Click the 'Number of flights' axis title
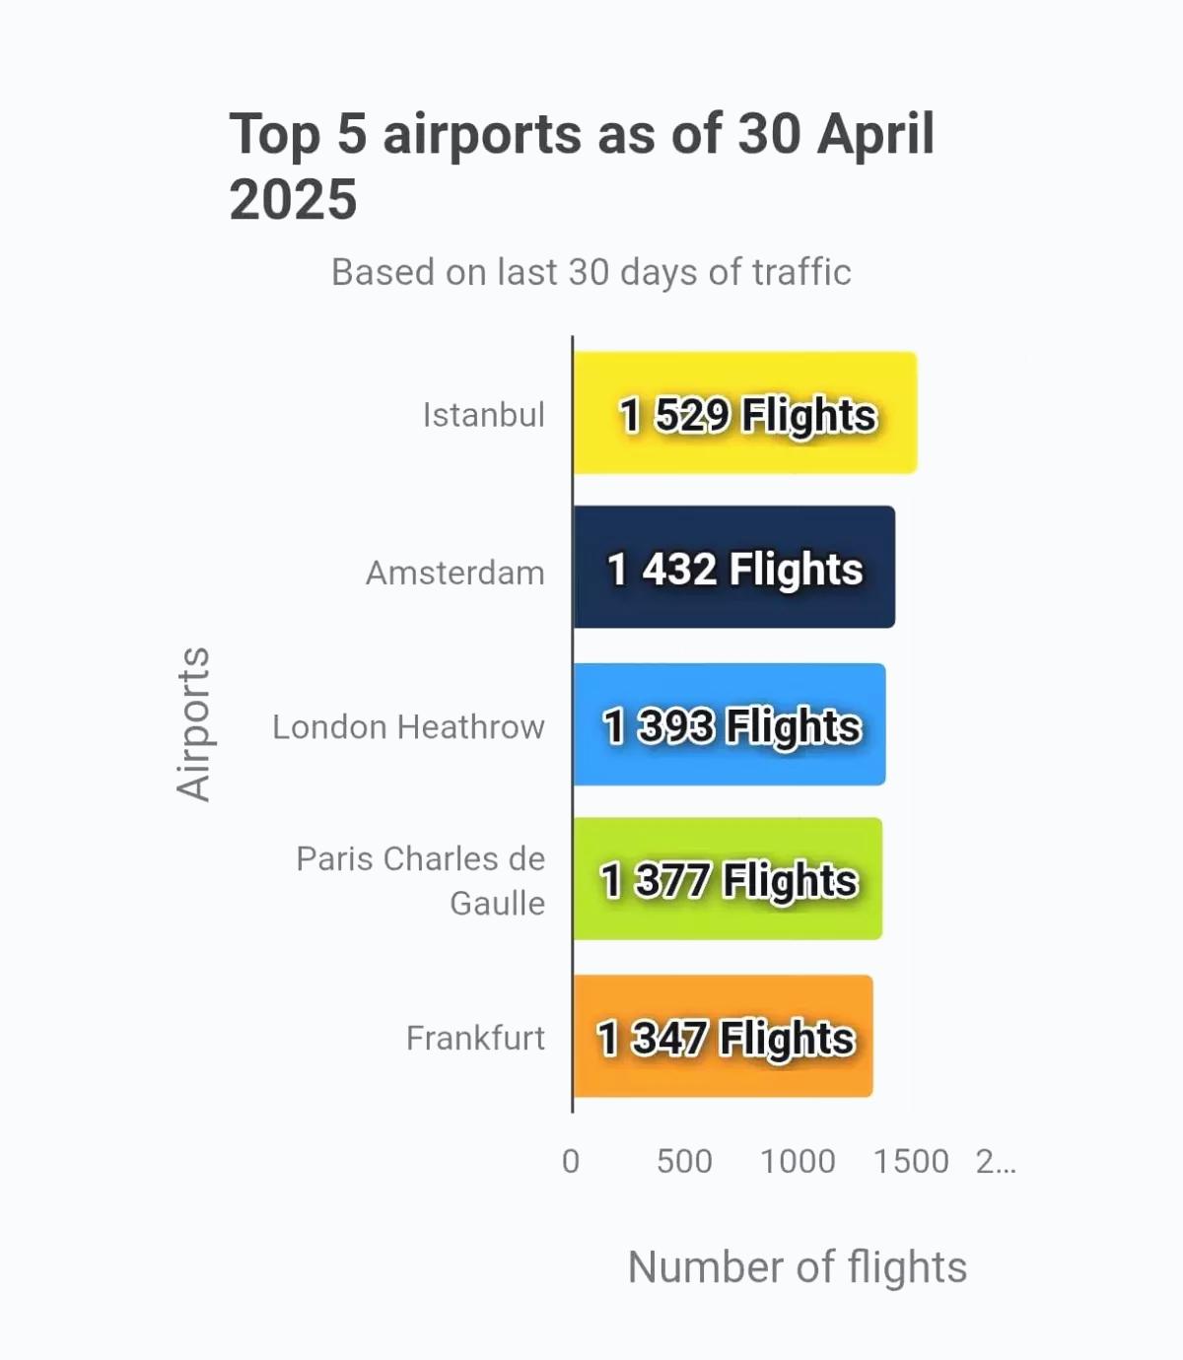Viewport: 1183px width, 1360px height. pyautogui.click(x=798, y=1267)
